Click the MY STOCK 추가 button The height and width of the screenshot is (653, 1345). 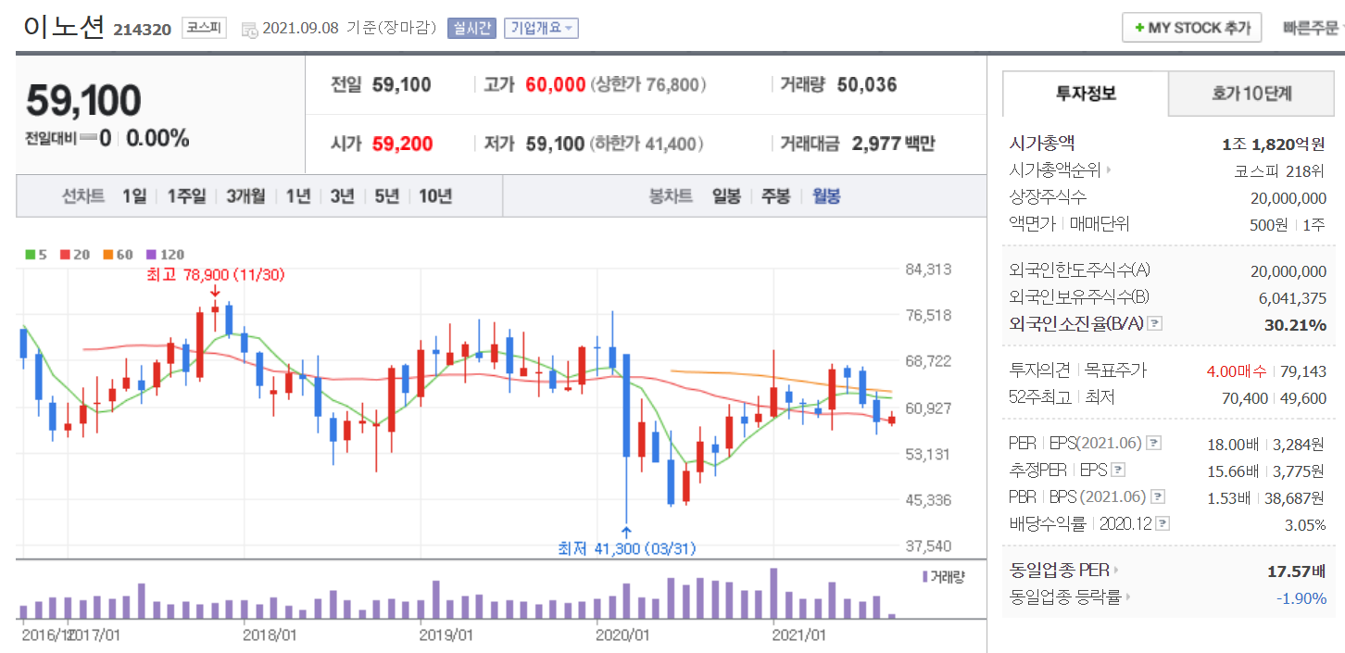pyautogui.click(x=1191, y=28)
